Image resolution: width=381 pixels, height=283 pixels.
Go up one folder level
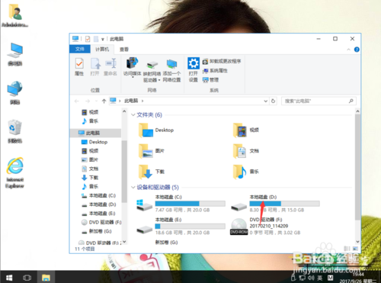(104, 101)
